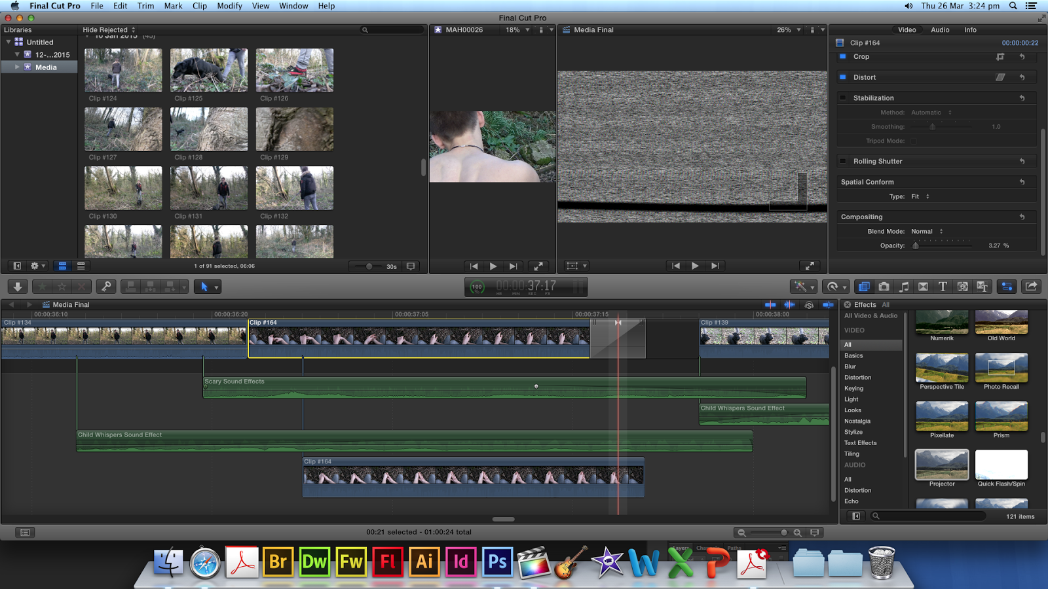Image resolution: width=1048 pixels, height=589 pixels.
Task: Open the Modify menu
Action: [x=229, y=6]
